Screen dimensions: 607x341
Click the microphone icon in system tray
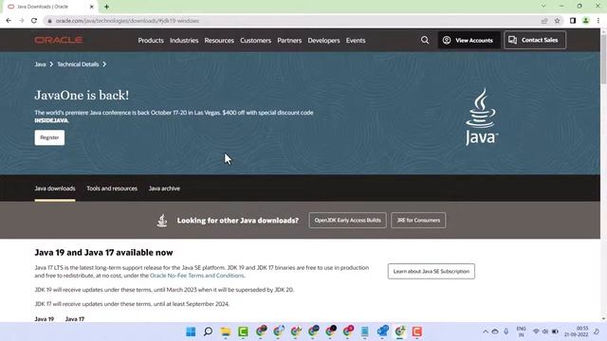pos(506,332)
